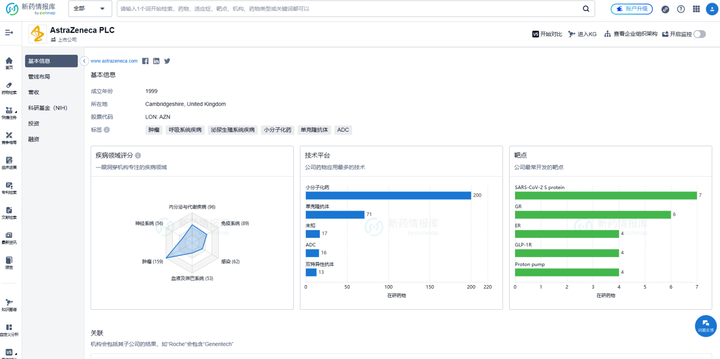
Task: Open the 药物检索 drug search sidebar icon
Action: pos(9,88)
